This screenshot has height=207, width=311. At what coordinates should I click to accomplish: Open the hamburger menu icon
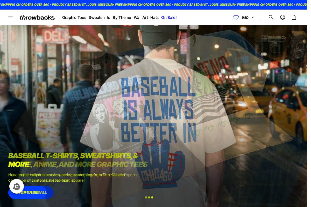[10, 17]
